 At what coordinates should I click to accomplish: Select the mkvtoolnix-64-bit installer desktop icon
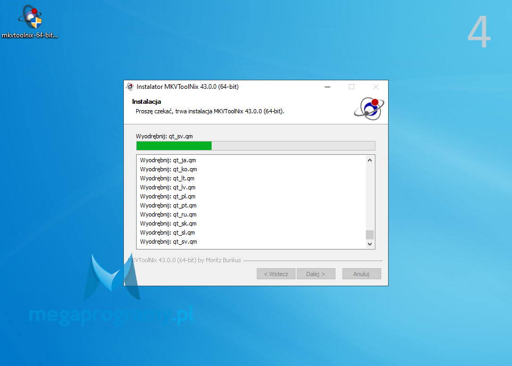(30, 21)
